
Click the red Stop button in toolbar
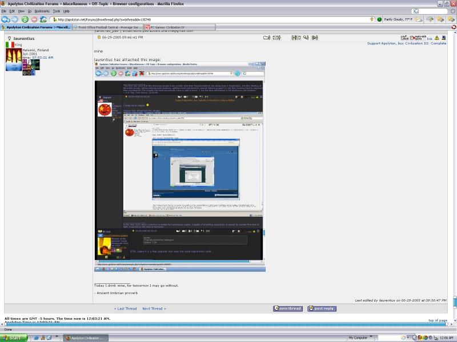34,19
